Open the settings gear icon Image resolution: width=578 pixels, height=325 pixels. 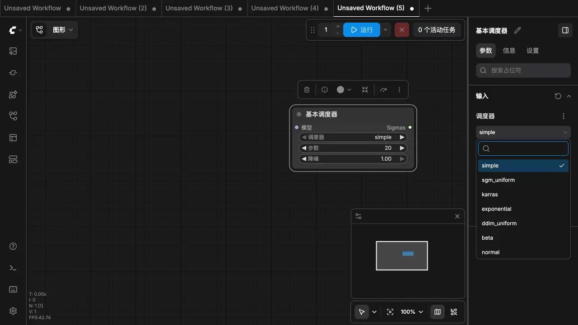click(13, 311)
